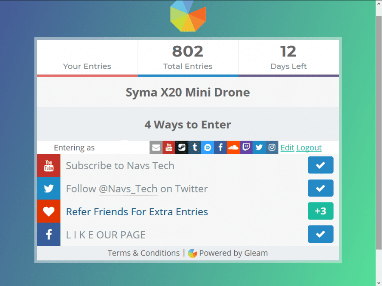Click checkmark button for Follow @Navs_Tech
Image resolution: width=382 pixels, height=286 pixels.
pos(320,188)
